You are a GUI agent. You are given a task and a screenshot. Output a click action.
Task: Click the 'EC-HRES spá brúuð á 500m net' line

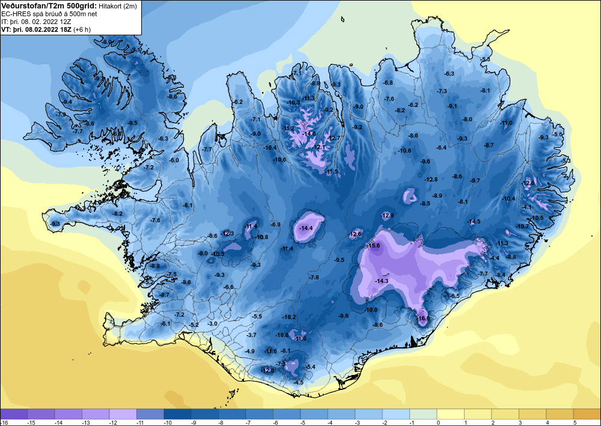(x=49, y=14)
